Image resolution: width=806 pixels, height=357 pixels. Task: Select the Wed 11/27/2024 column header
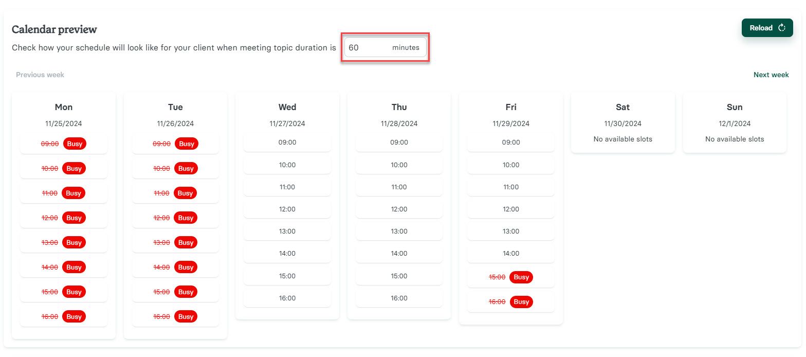(287, 107)
